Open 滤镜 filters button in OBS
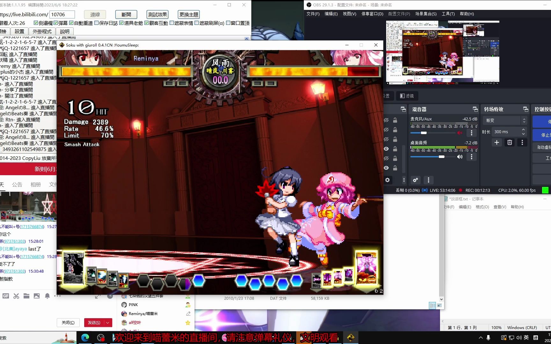551x344 pixels. (407, 96)
